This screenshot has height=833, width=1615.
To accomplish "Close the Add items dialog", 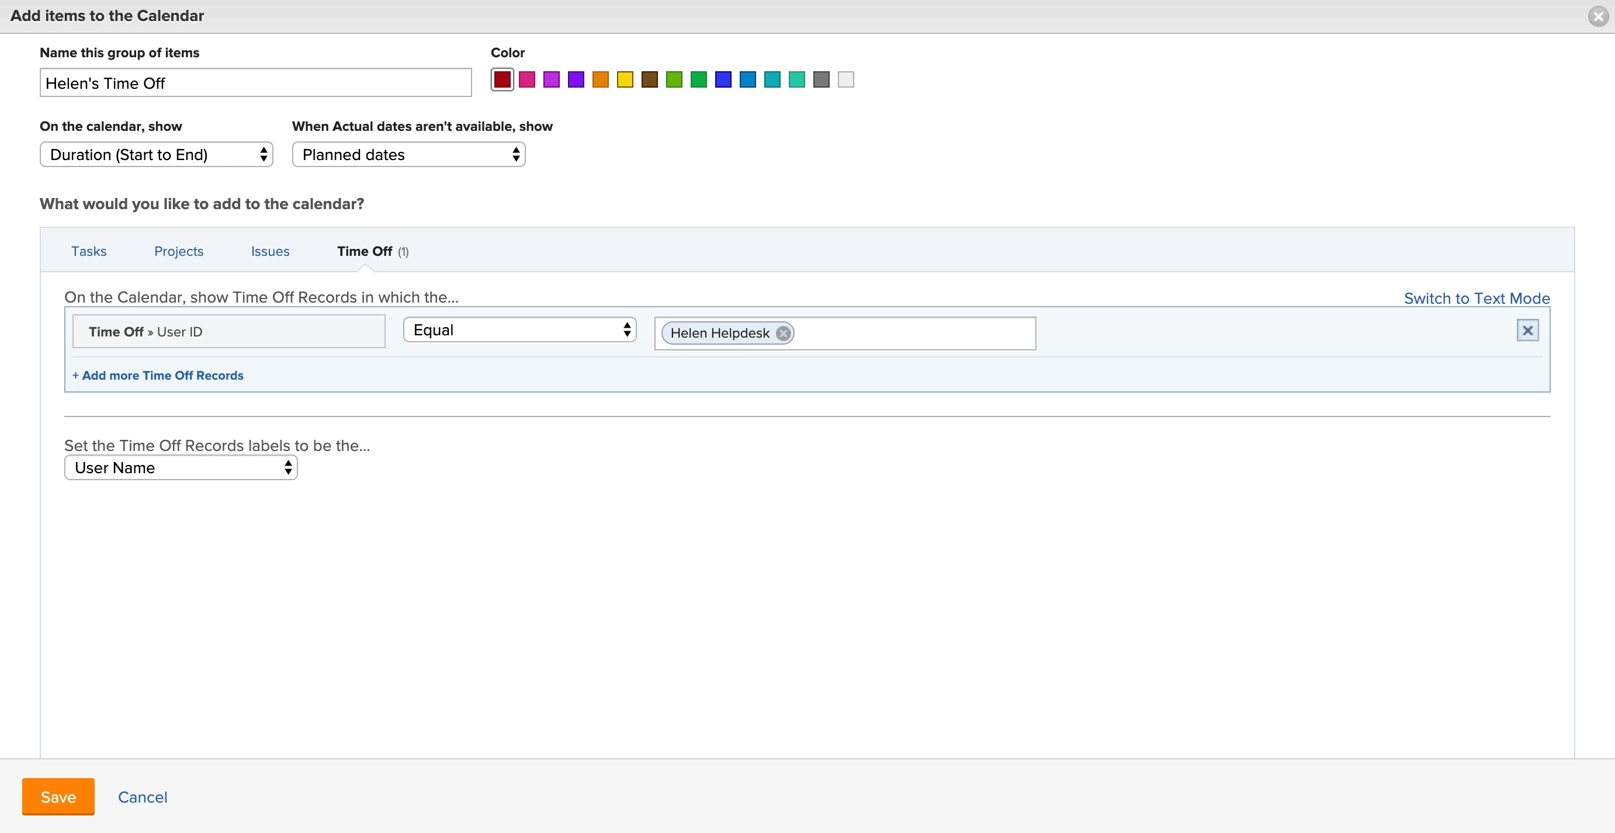I will pos(1598,16).
